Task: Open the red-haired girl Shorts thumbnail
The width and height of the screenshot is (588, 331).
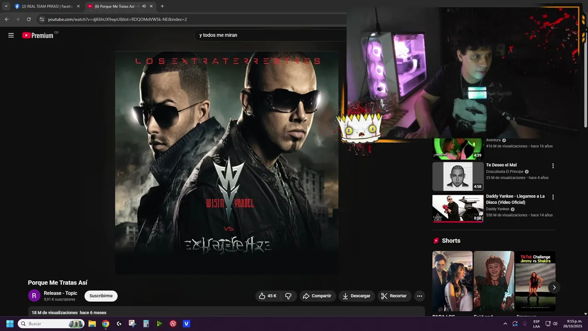Action: (x=494, y=281)
